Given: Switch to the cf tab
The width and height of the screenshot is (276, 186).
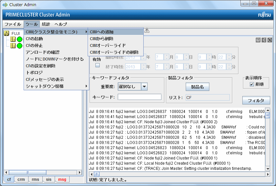Looking at the screenshot, I should coord(9,179).
